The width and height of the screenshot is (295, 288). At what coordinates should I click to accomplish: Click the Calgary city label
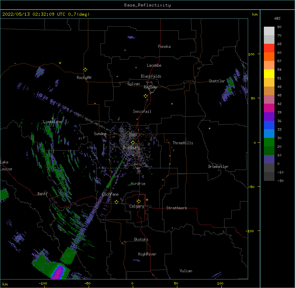[137, 206]
